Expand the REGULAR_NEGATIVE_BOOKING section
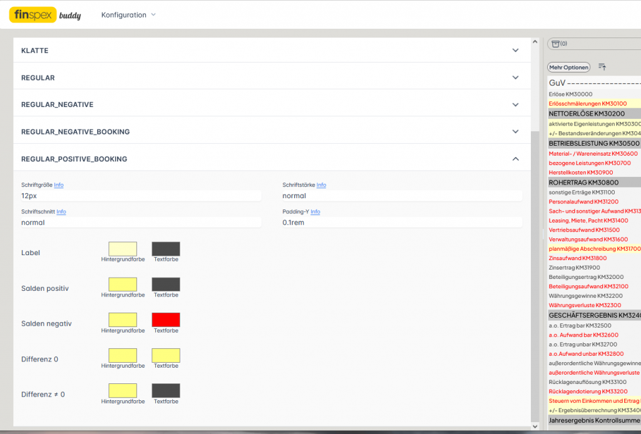Screen dimensions: 641x434 click(515, 132)
